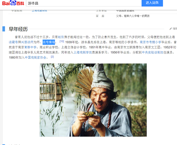
Task: Click the 家庭 info row value
Action: pyautogui.click(x=133, y=16)
